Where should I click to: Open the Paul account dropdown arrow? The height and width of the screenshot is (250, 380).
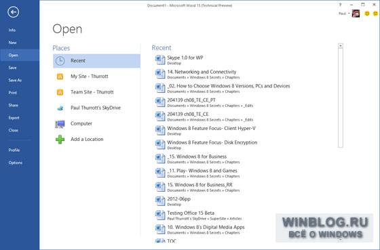click(349, 14)
